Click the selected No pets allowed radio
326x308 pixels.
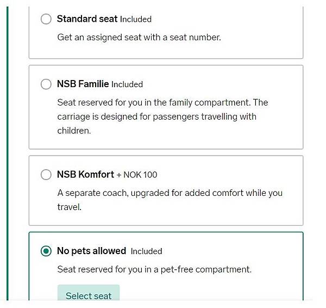point(46,251)
